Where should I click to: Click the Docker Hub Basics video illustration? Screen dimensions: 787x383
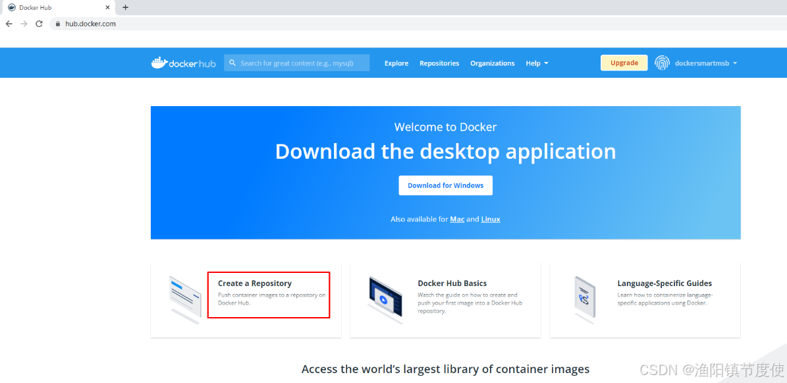pyautogui.click(x=385, y=299)
